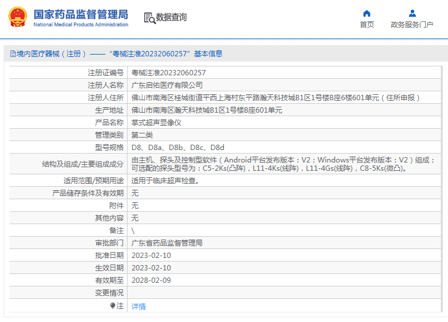Click the document icon before 境内医疗器械

(13, 53)
